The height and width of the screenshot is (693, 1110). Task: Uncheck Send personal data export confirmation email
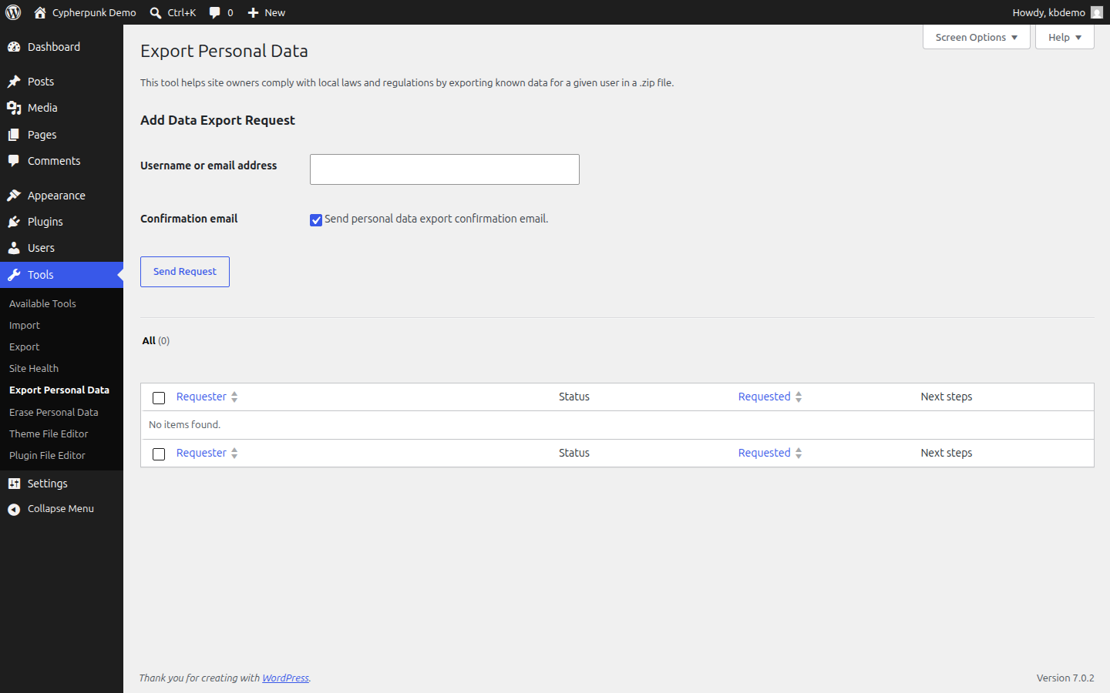316,220
